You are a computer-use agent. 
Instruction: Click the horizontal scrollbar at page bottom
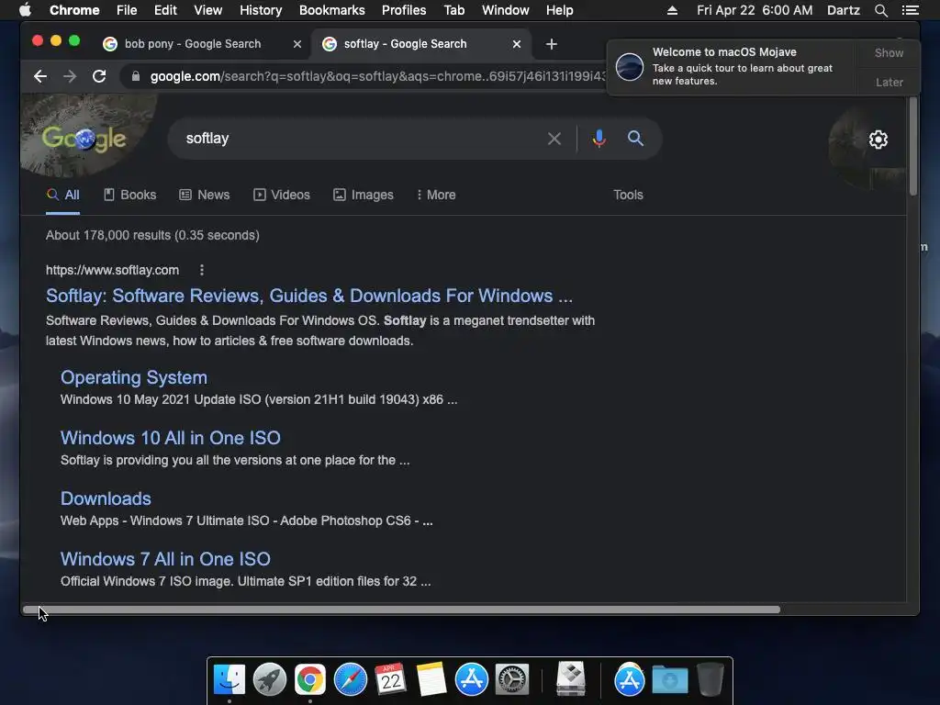[402, 610]
